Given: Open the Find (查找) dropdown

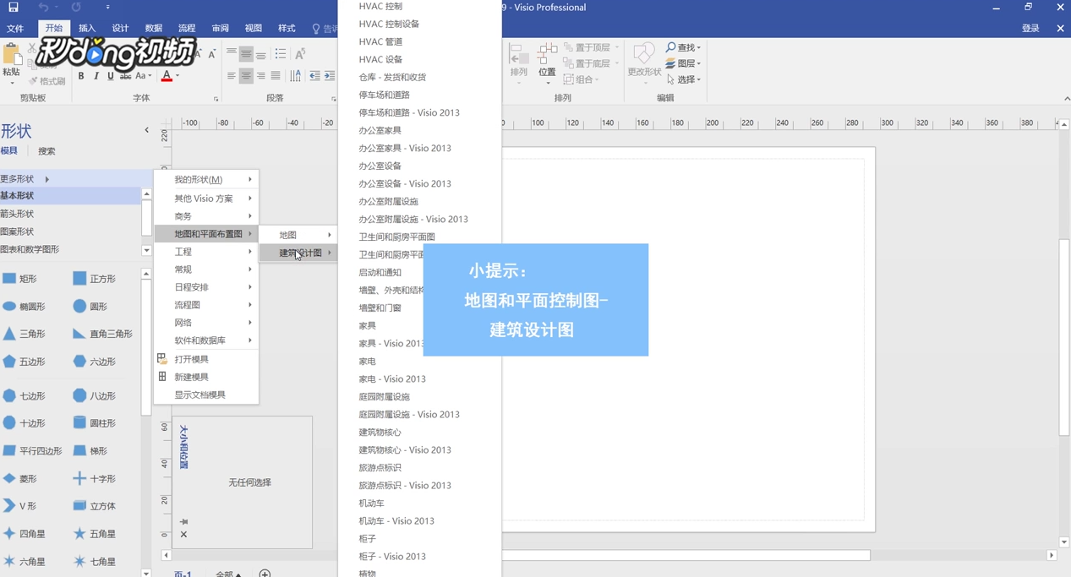Looking at the screenshot, I should pos(683,47).
